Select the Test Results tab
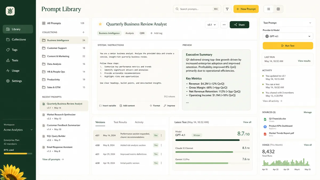Viewport: 320px width, 180px height. 120,122
